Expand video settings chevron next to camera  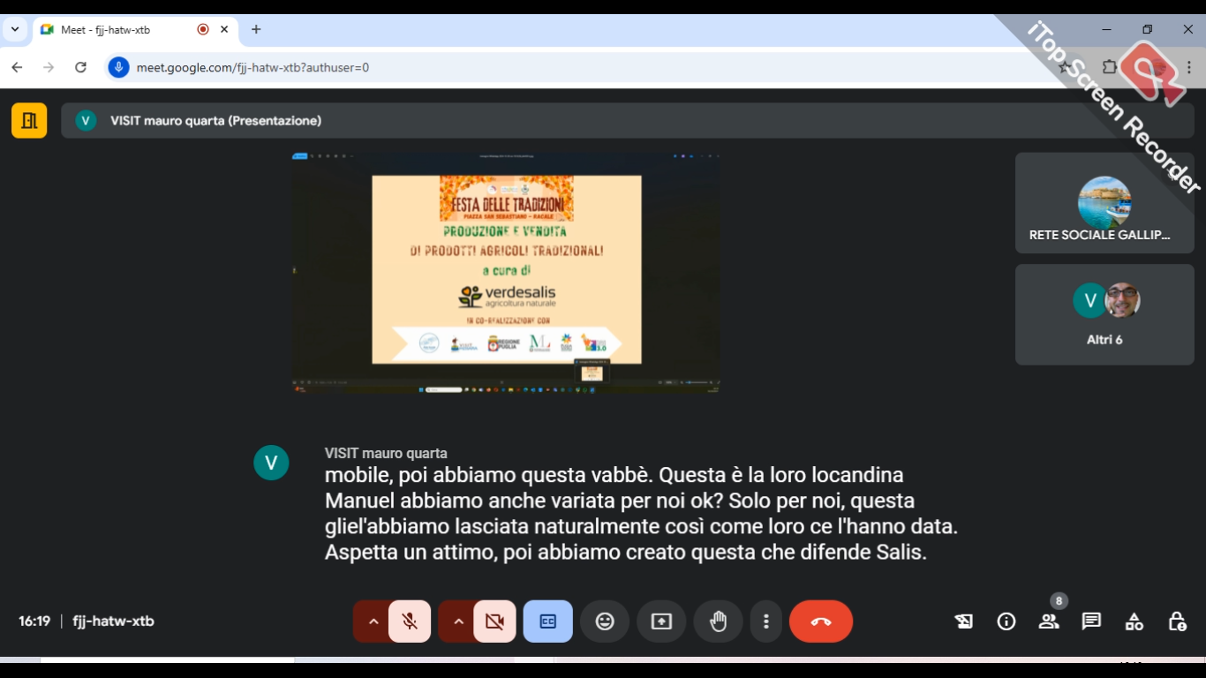point(458,621)
